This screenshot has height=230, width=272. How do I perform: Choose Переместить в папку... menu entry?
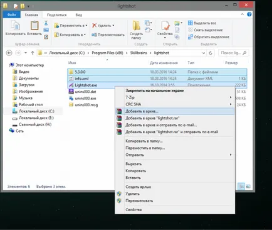click(175, 148)
